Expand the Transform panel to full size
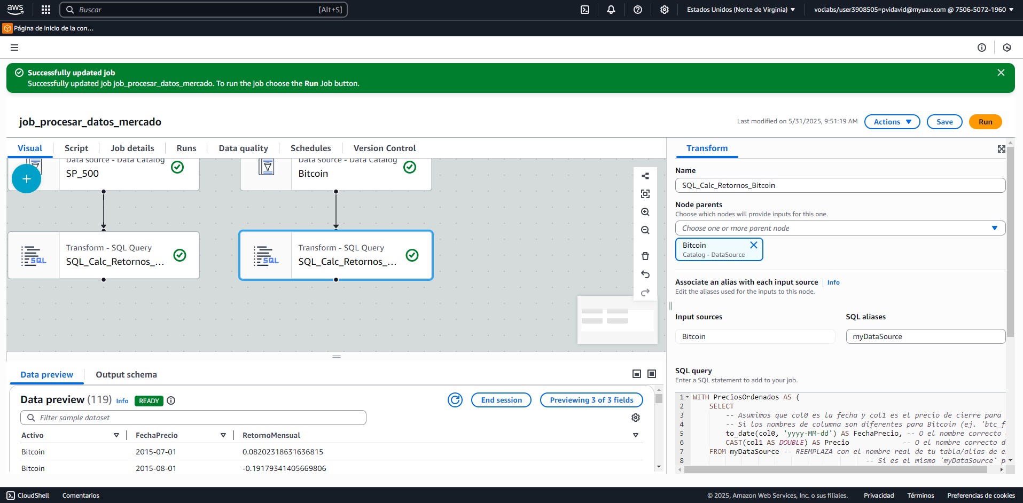The width and height of the screenshot is (1023, 503). [1002, 149]
